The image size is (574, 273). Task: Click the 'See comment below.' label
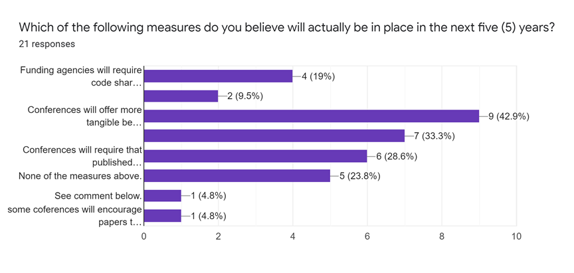point(98,196)
